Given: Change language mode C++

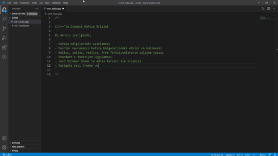Looking at the screenshot, I should [255, 155].
